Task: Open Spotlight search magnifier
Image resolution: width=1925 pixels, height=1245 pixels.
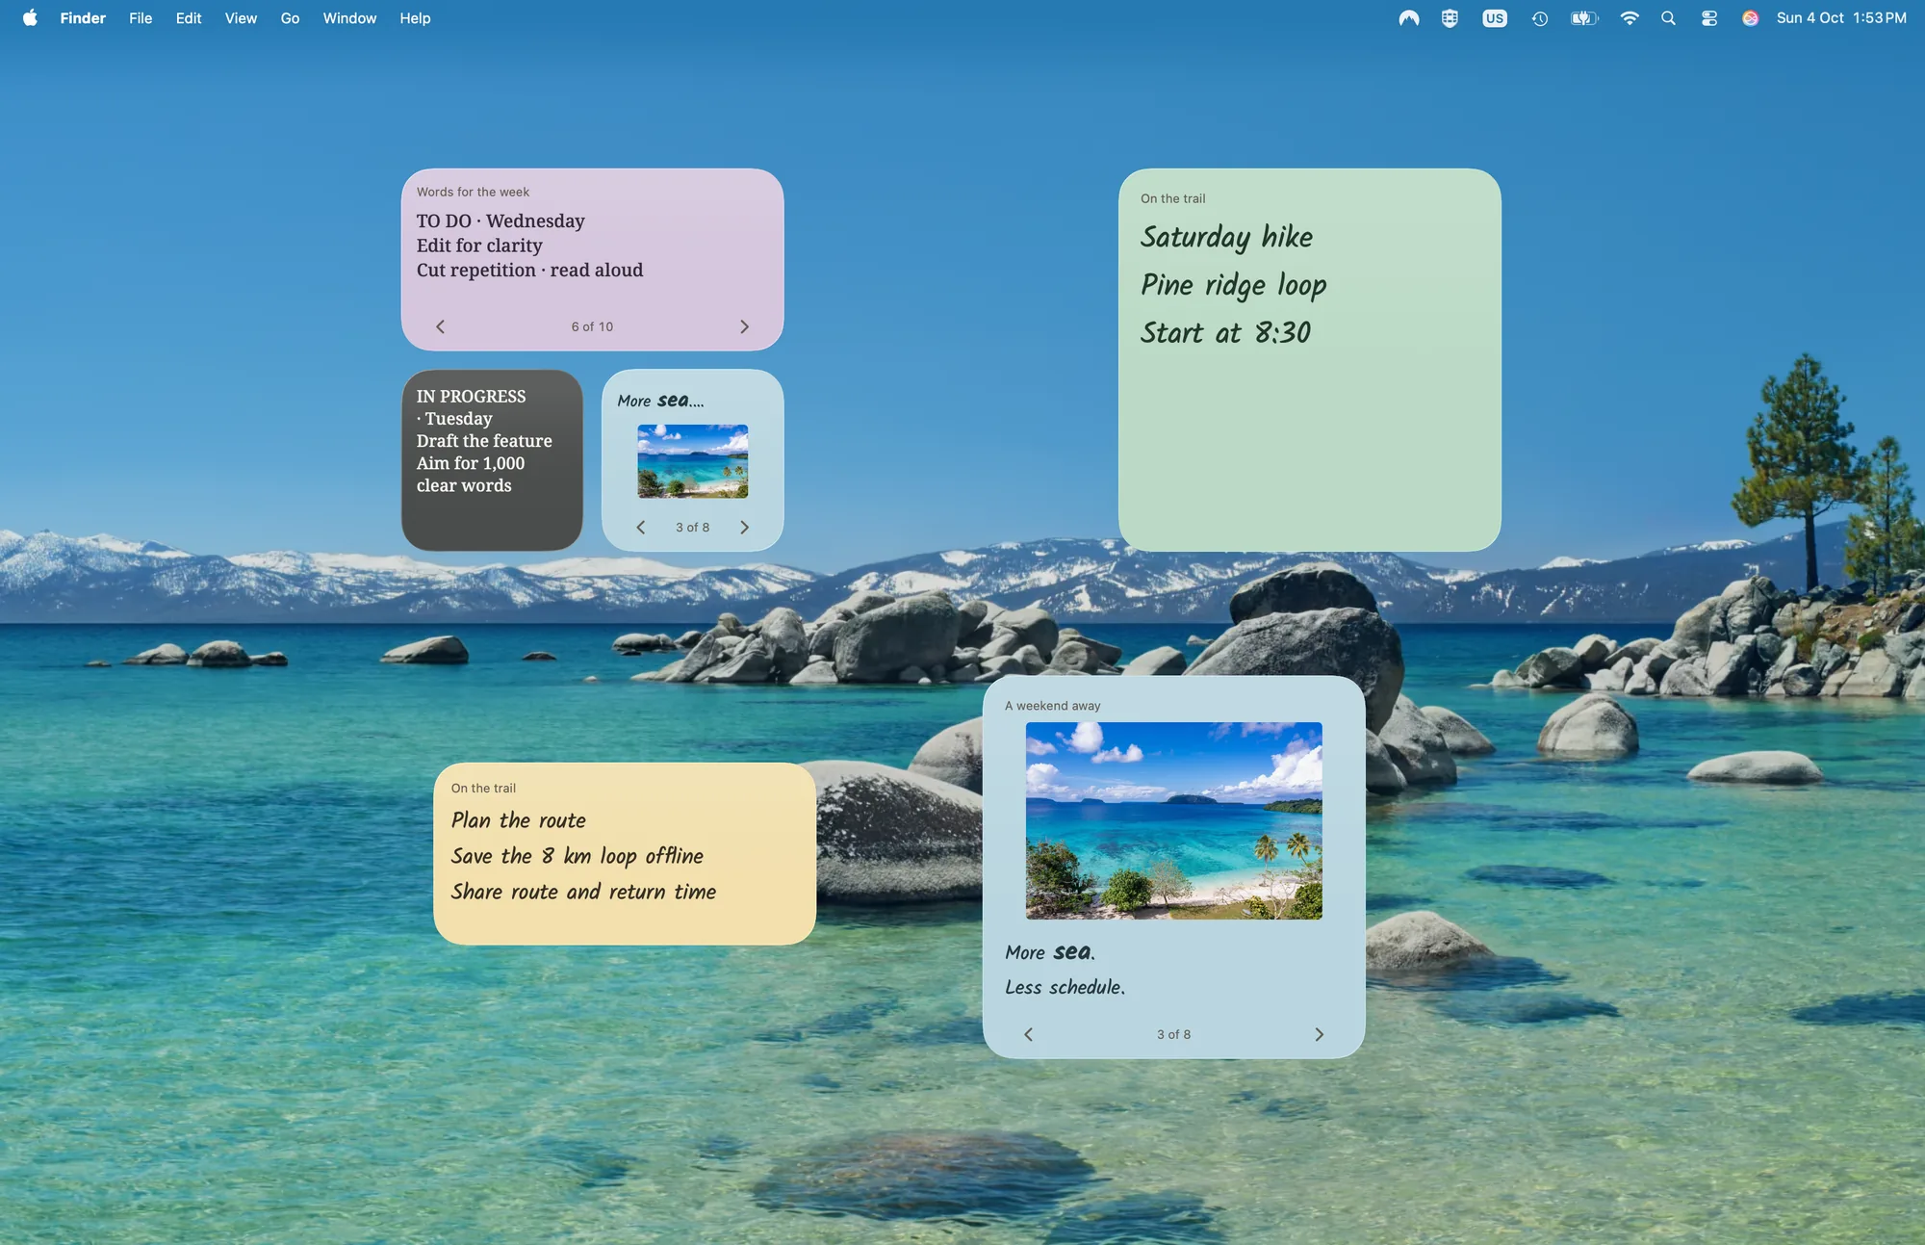Action: pyautogui.click(x=1669, y=17)
